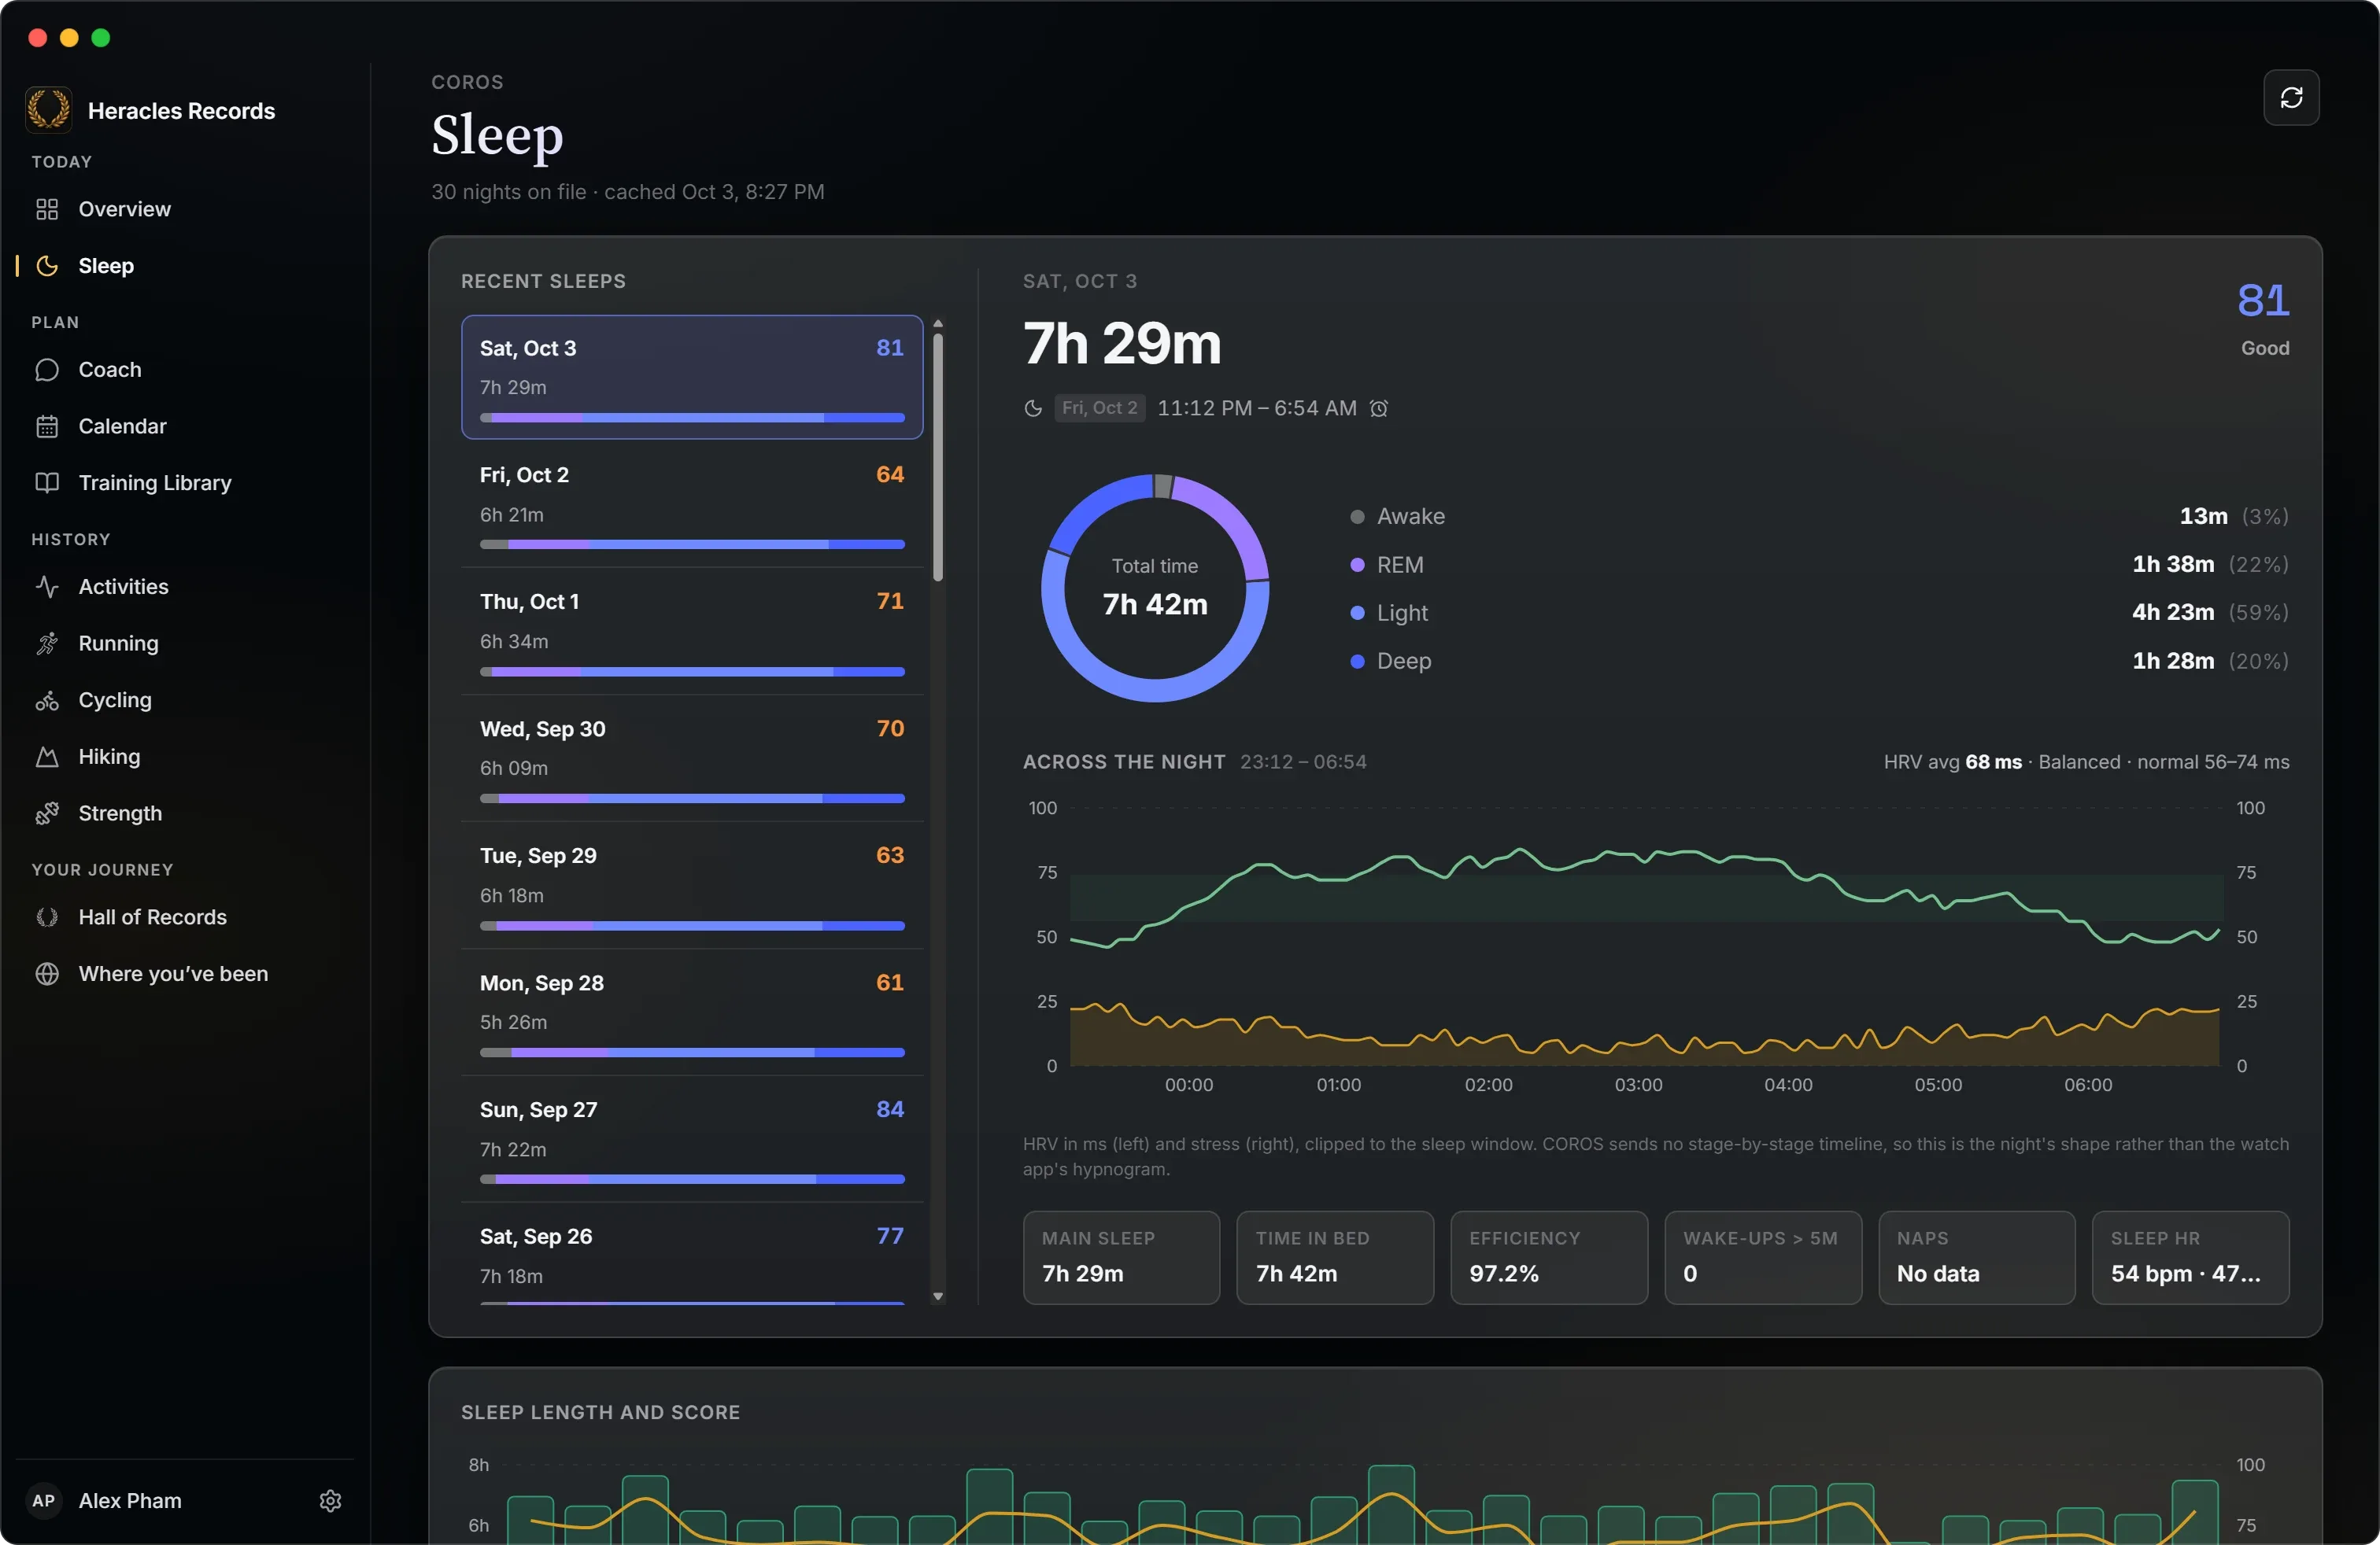
Task: Go to the Coach section
Action: click(x=185, y=370)
